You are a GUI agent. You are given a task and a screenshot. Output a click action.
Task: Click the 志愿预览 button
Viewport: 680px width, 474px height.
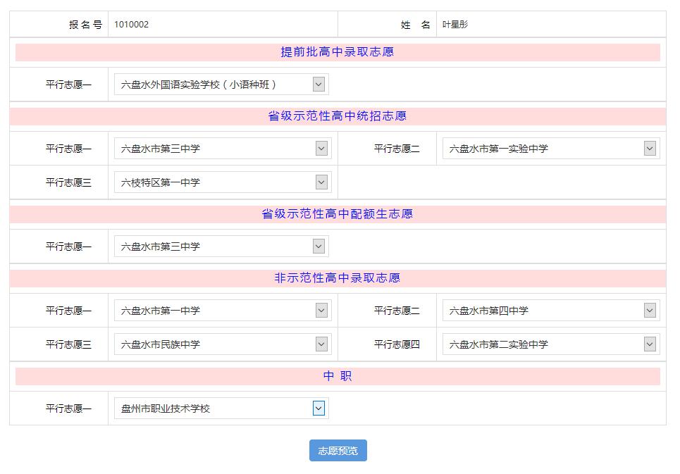pos(338,451)
